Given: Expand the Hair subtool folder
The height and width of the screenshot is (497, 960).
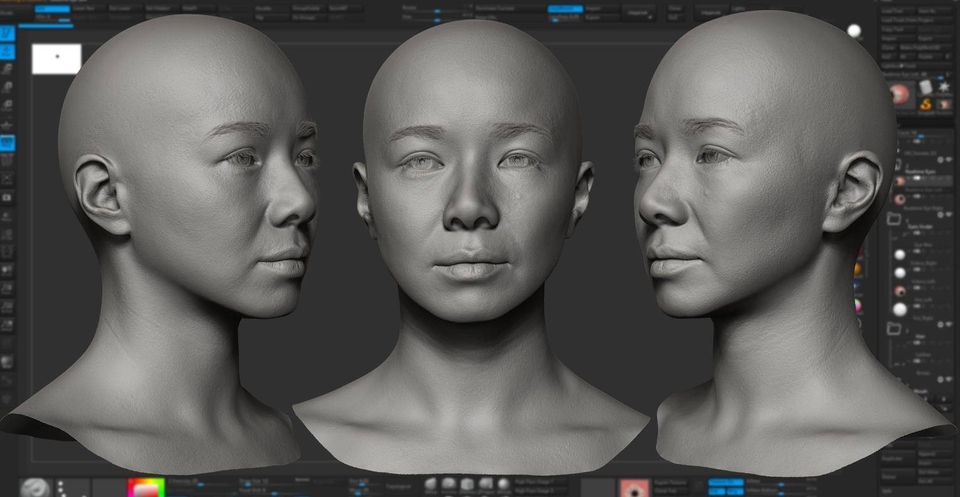Looking at the screenshot, I should point(894,328).
